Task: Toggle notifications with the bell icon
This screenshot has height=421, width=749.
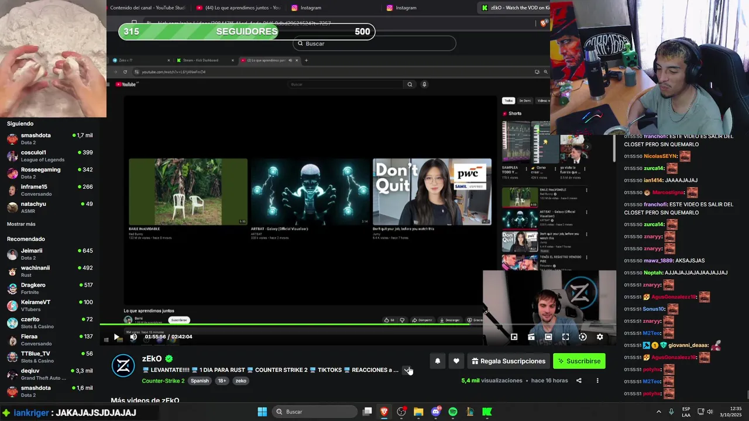Action: [x=437, y=361]
